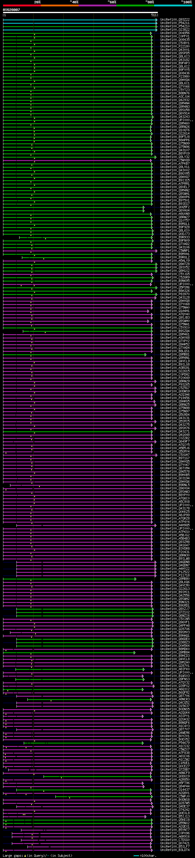Image resolution: width=195 pixels, height=858 pixels.
Task: Click the UniRef100_P19456 entry
Action: coord(175,398)
